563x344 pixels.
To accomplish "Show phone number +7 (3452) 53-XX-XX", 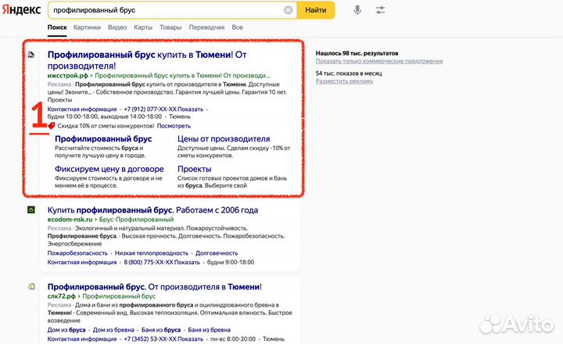I will pyautogui.click(x=163, y=339).
